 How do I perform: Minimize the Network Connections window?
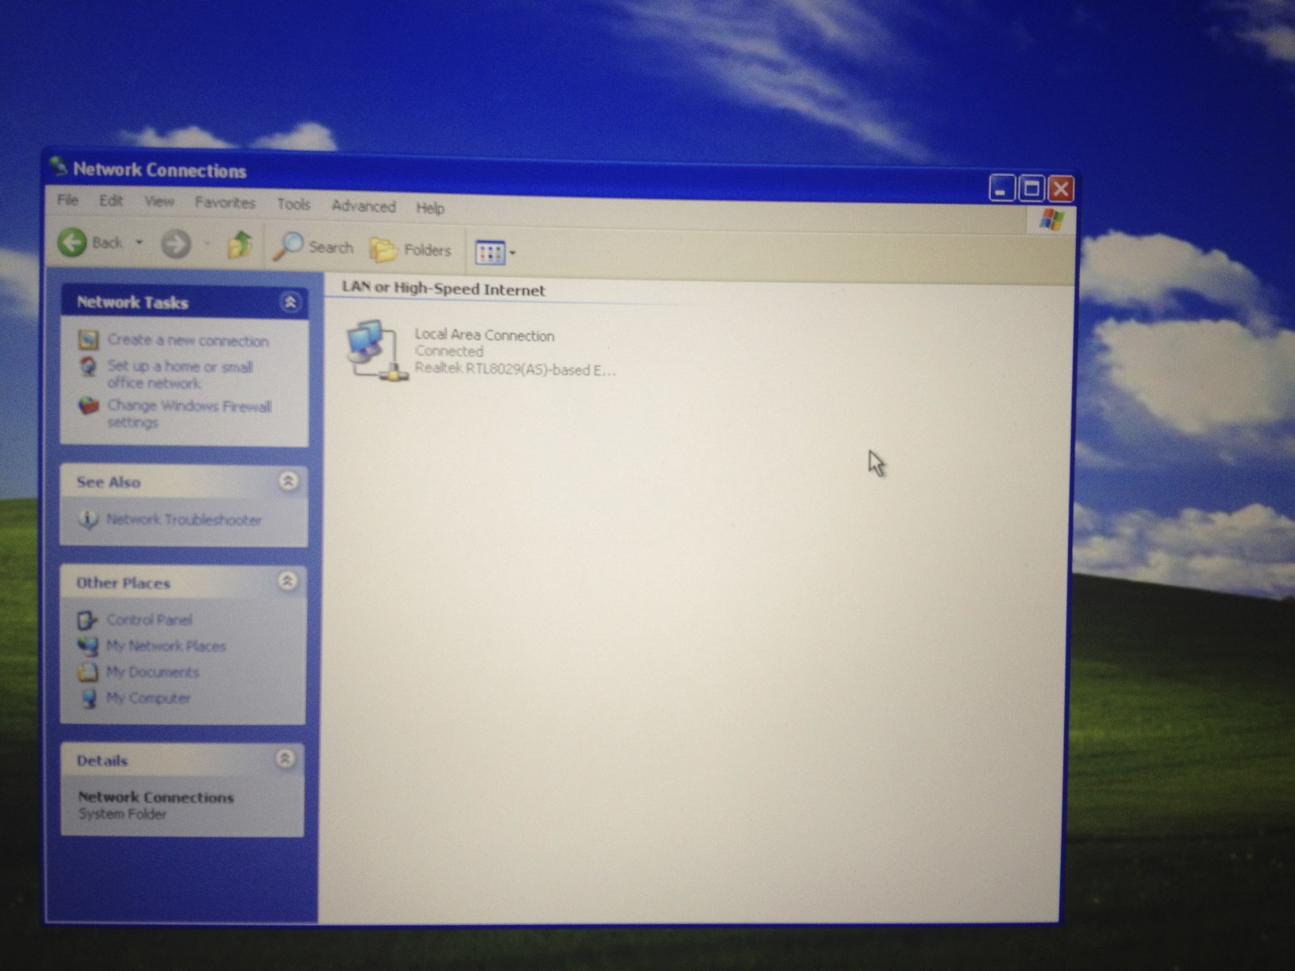1001,188
